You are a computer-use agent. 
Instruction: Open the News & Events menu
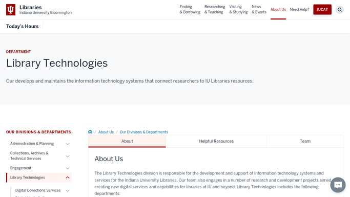tap(259, 9)
